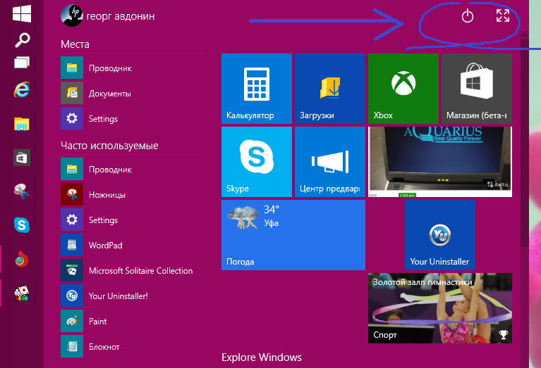The height and width of the screenshot is (368, 541).
Task: Launch Firefox from the taskbar
Action: [x=22, y=259]
